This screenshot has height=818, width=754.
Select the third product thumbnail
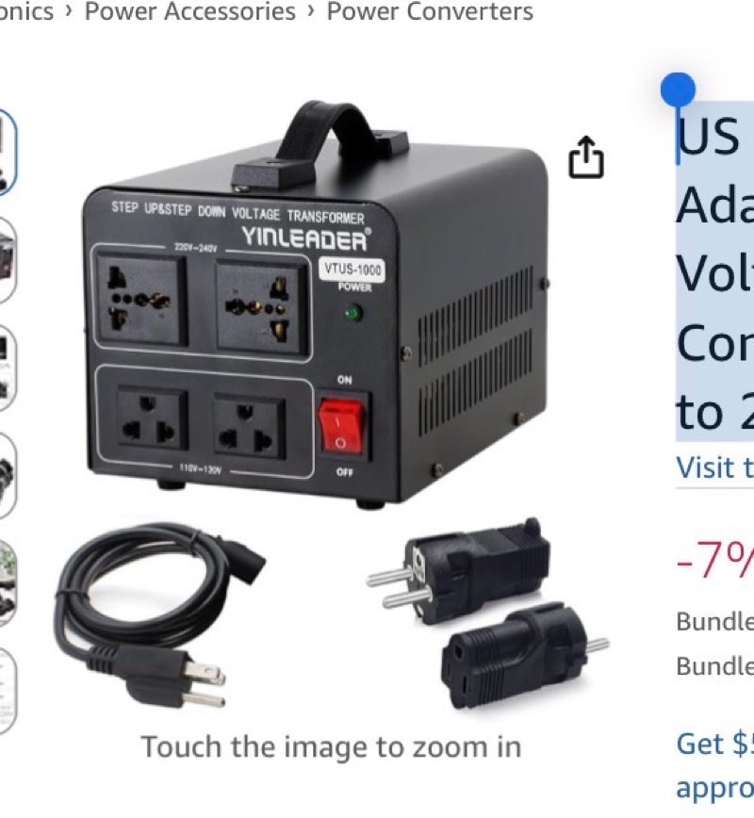(x=8, y=368)
